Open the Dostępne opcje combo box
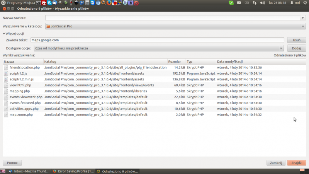The image size is (309, 174). click(x=159, y=48)
